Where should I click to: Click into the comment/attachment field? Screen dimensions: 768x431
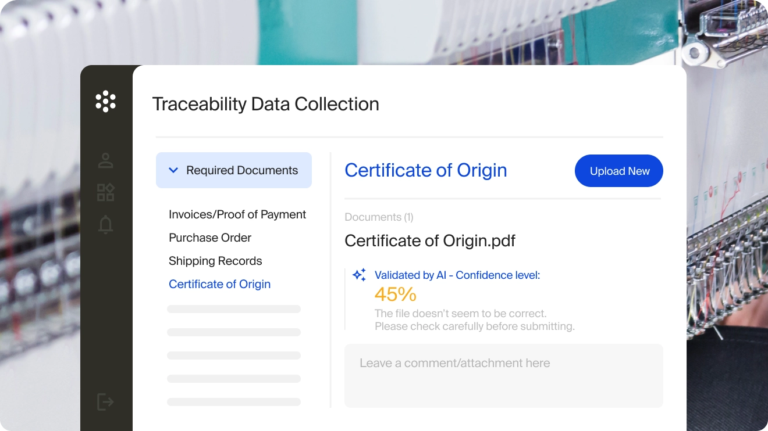tap(503, 375)
